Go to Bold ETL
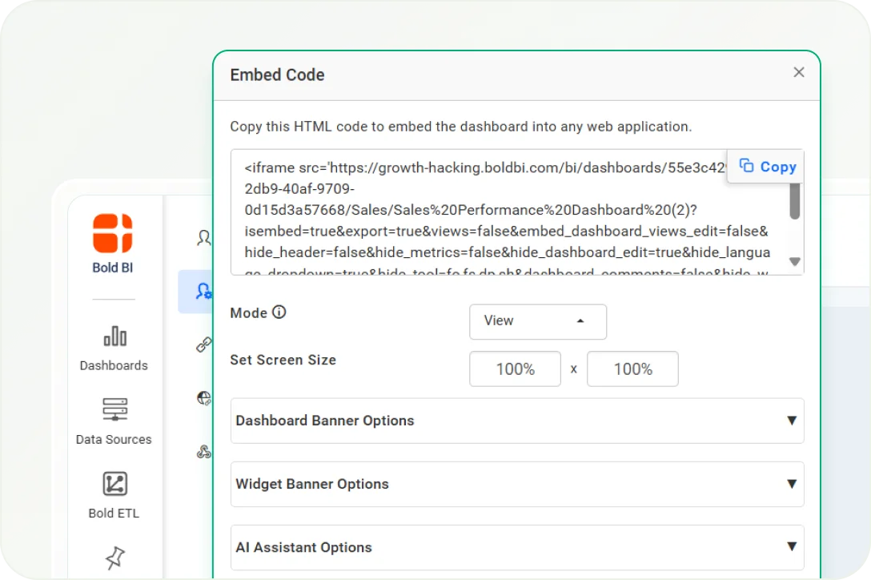 click(114, 495)
